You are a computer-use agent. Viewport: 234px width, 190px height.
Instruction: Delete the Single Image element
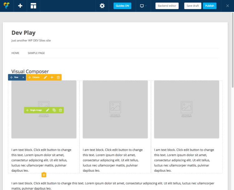(61, 110)
